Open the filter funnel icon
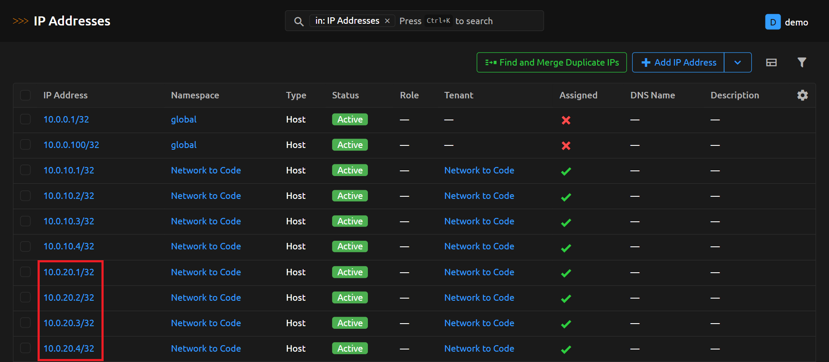Viewport: 829px width, 362px height. coord(801,63)
